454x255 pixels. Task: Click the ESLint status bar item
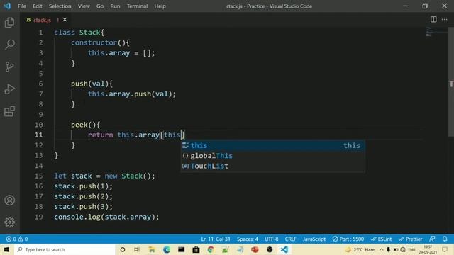382,239
